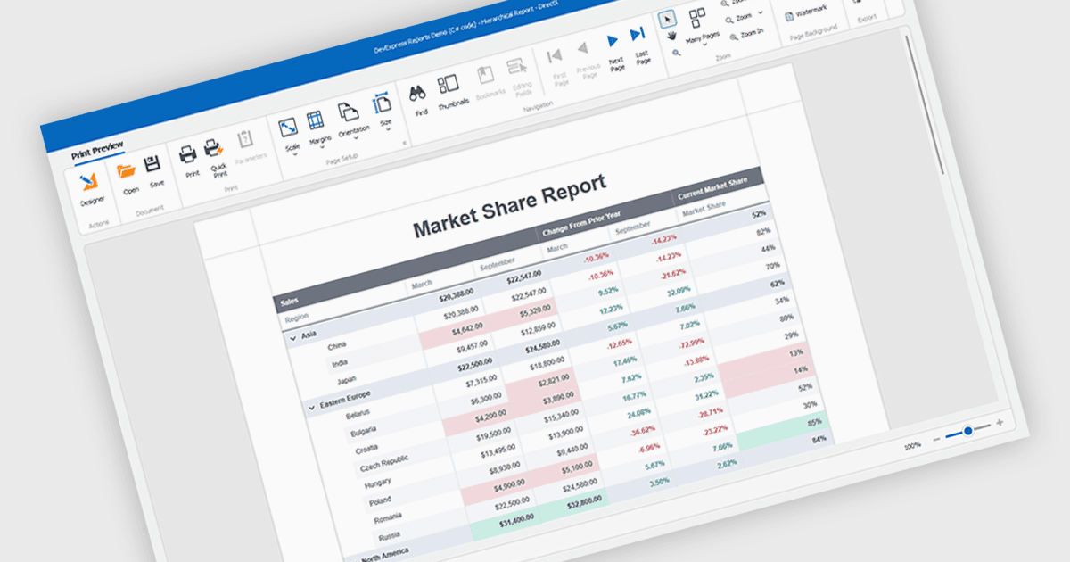Image resolution: width=1070 pixels, height=562 pixels.
Task: Select the Pointer arrow tool
Action: (668, 19)
